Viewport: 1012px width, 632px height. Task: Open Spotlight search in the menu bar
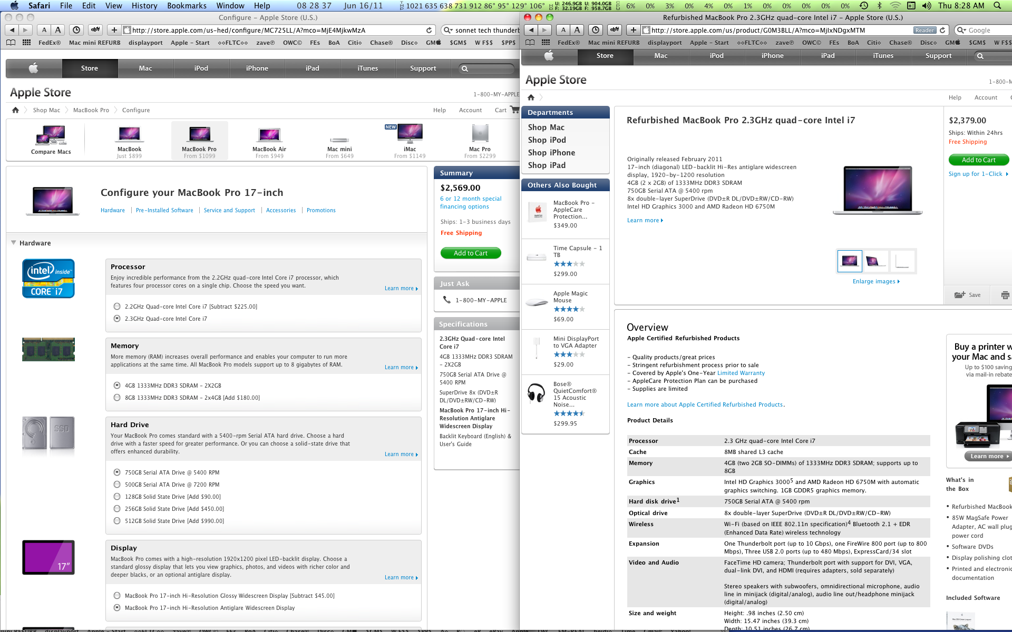click(x=997, y=5)
